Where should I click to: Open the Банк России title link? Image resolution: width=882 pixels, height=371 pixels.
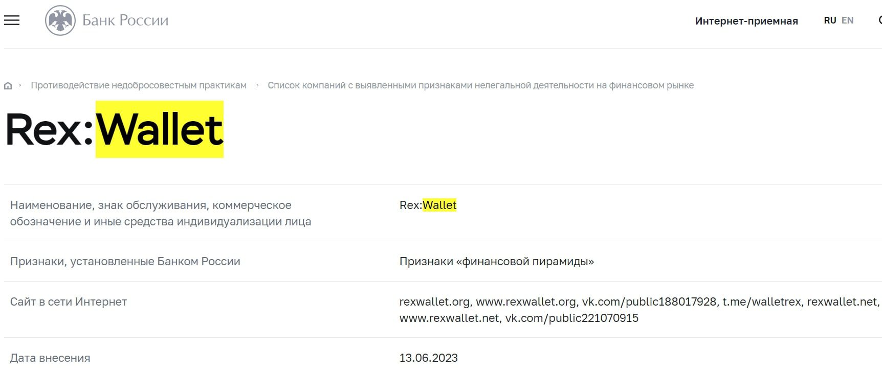click(125, 20)
